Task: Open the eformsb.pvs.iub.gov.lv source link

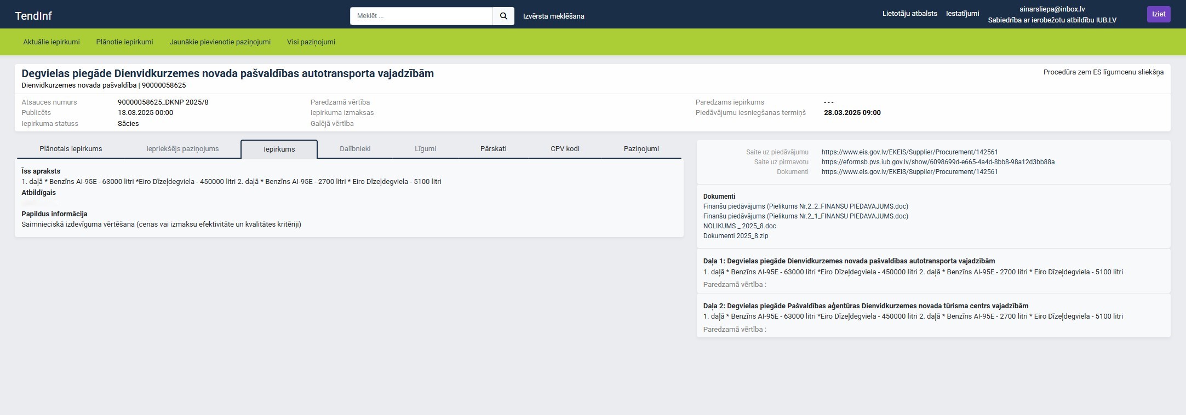Action: coord(938,162)
